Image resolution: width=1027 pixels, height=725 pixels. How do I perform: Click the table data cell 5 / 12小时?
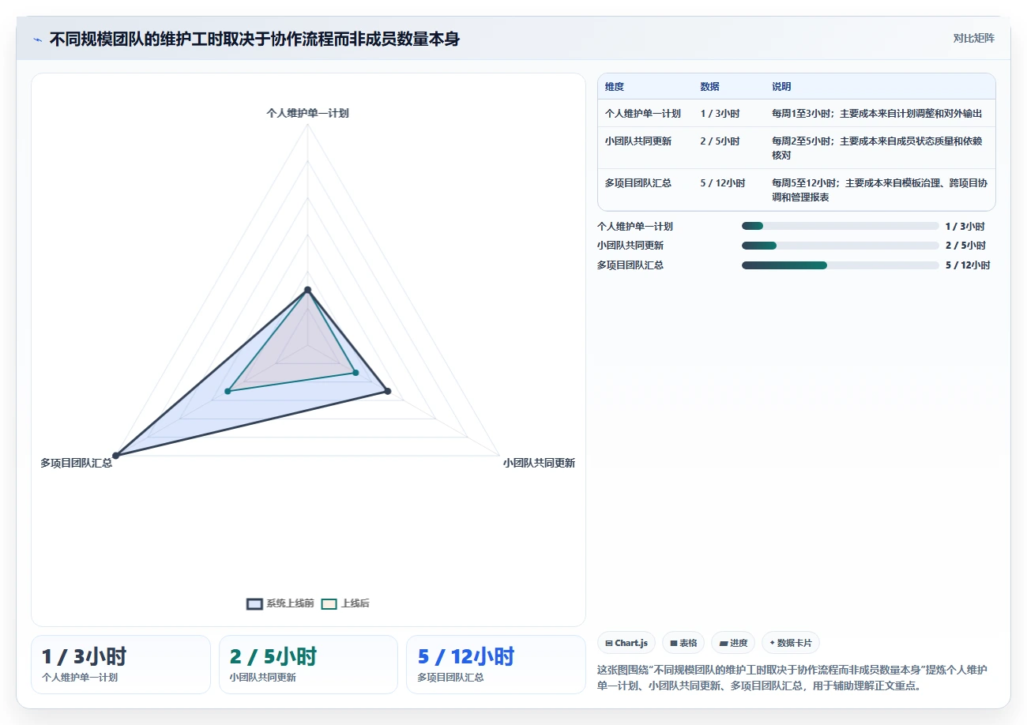(x=722, y=183)
